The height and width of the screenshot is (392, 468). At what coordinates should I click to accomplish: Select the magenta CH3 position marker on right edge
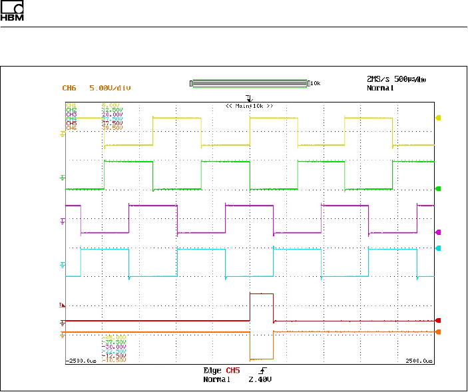click(438, 232)
